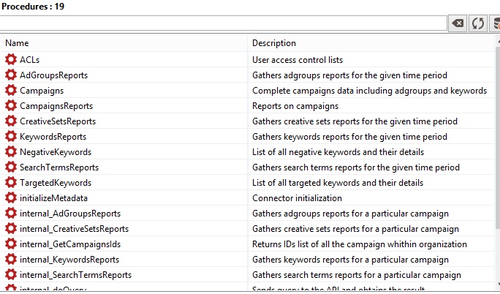Click the gear icon beside ACLs
The image size is (500, 294).
[x=10, y=60]
